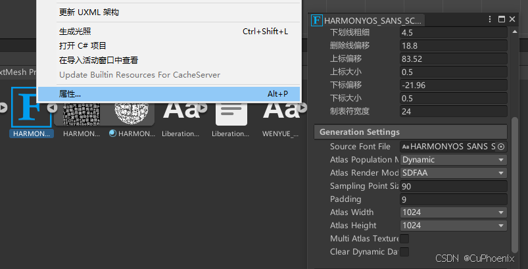Select the Liberation text document asset icon
Image resolution: width=528 pixels, height=269 pixels.
click(x=231, y=114)
